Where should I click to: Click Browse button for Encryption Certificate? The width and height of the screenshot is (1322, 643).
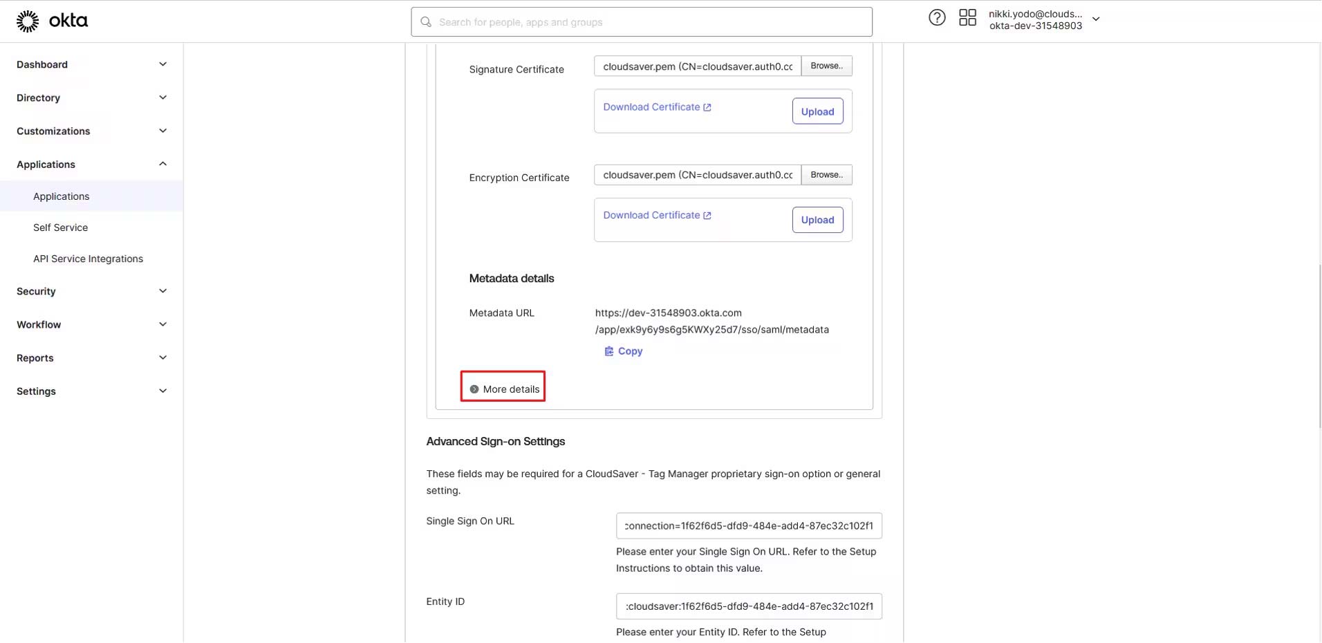tap(826, 175)
